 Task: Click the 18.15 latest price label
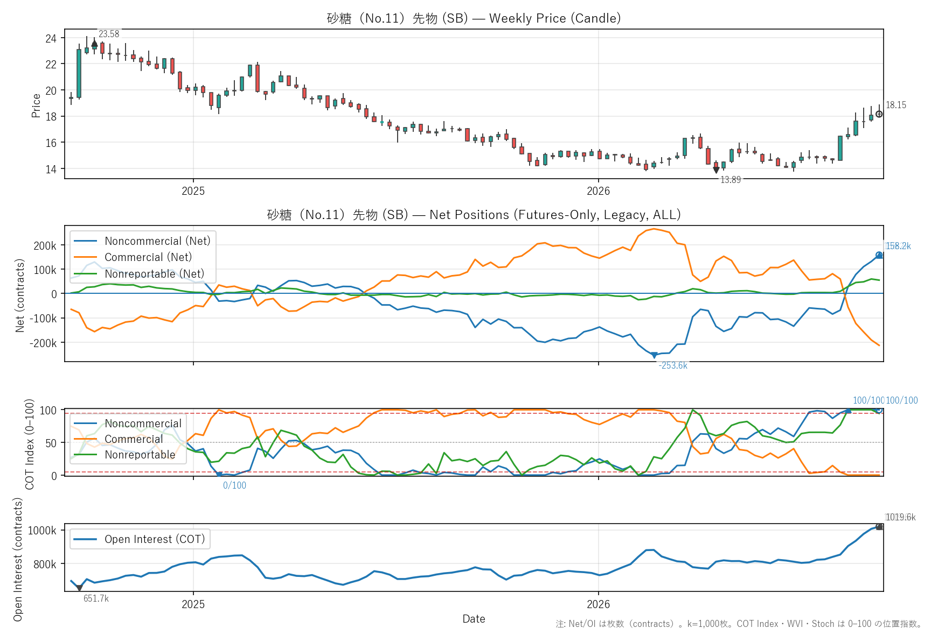[x=896, y=105]
